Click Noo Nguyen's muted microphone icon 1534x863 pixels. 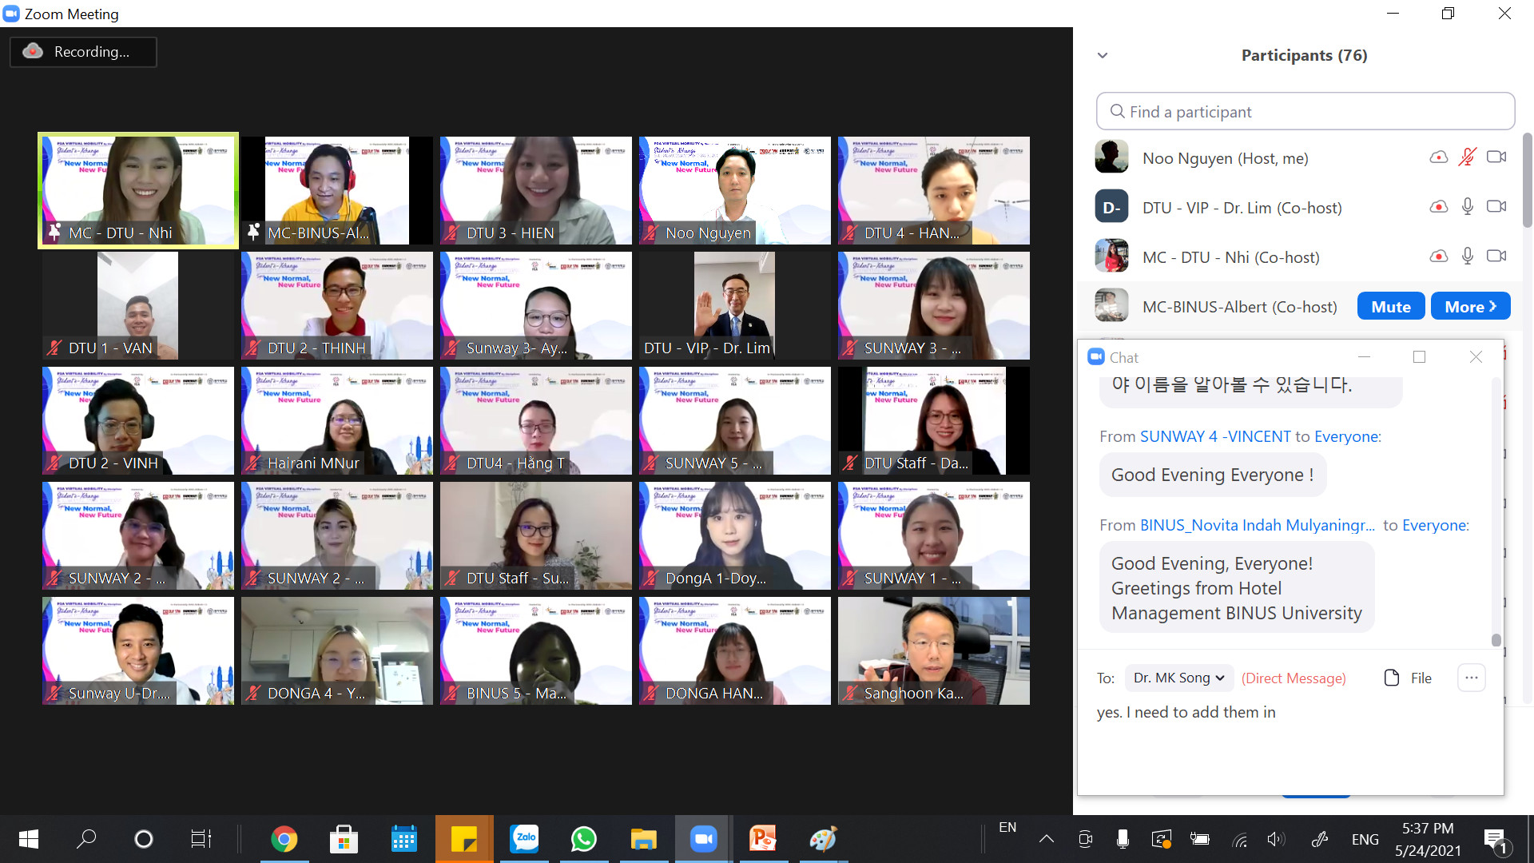pyautogui.click(x=1467, y=157)
